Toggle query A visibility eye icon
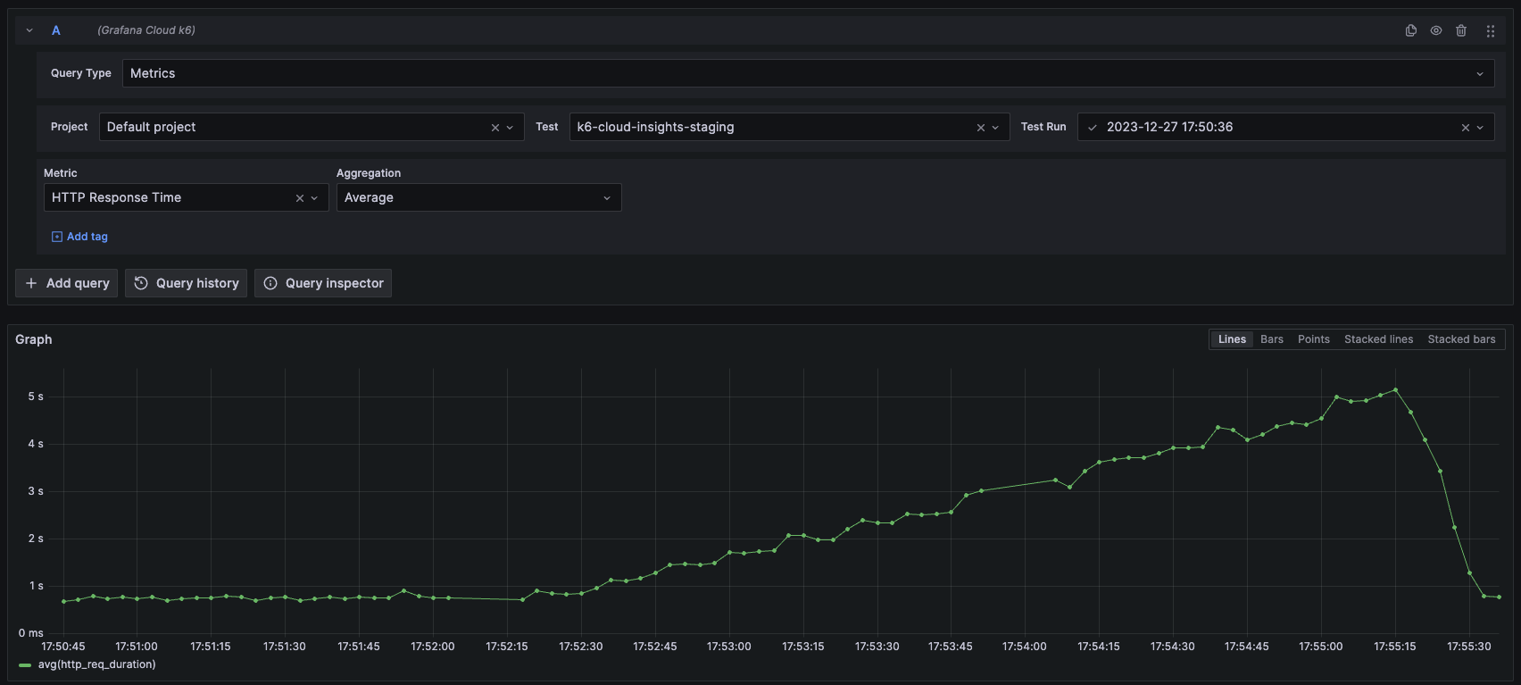Image resolution: width=1521 pixels, height=685 pixels. [1436, 30]
